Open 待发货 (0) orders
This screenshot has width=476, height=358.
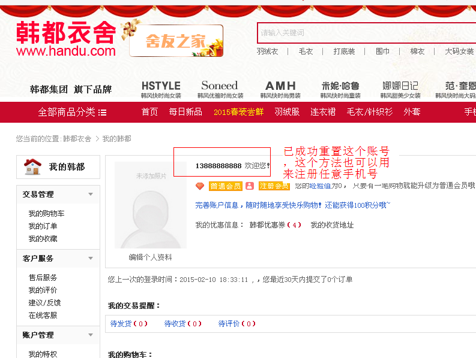coord(128,324)
